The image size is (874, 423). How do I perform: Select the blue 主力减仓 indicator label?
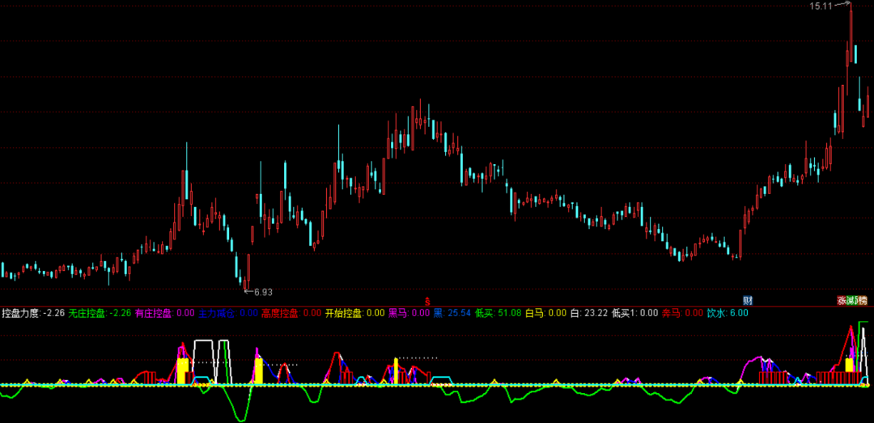click(218, 313)
